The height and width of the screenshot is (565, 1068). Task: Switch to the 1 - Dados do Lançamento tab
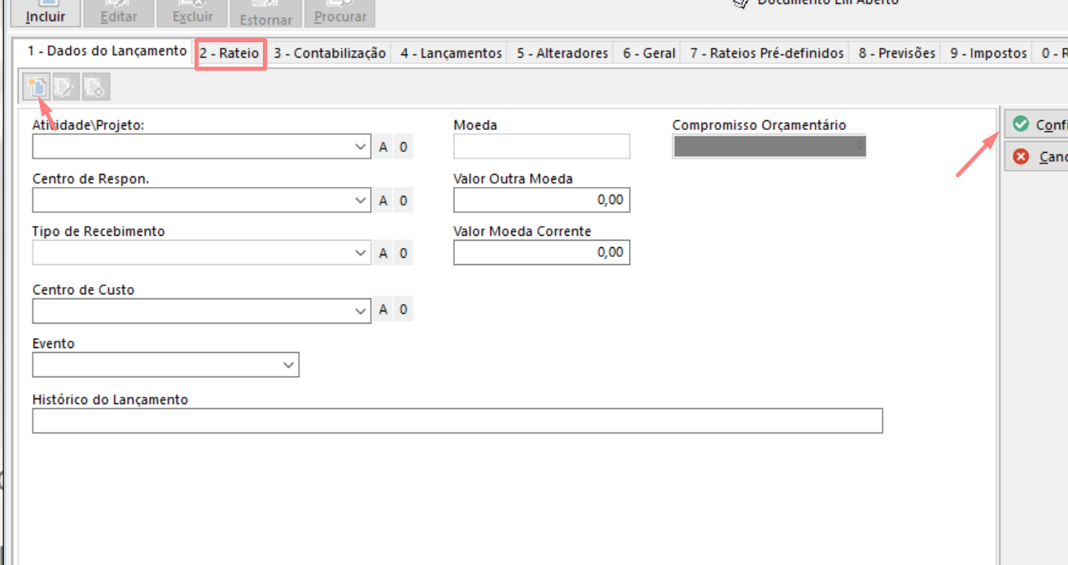[x=107, y=51]
